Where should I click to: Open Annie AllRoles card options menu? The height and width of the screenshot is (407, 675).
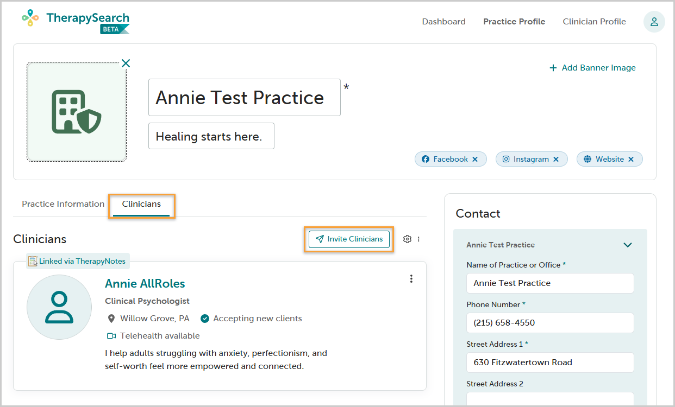[411, 279]
